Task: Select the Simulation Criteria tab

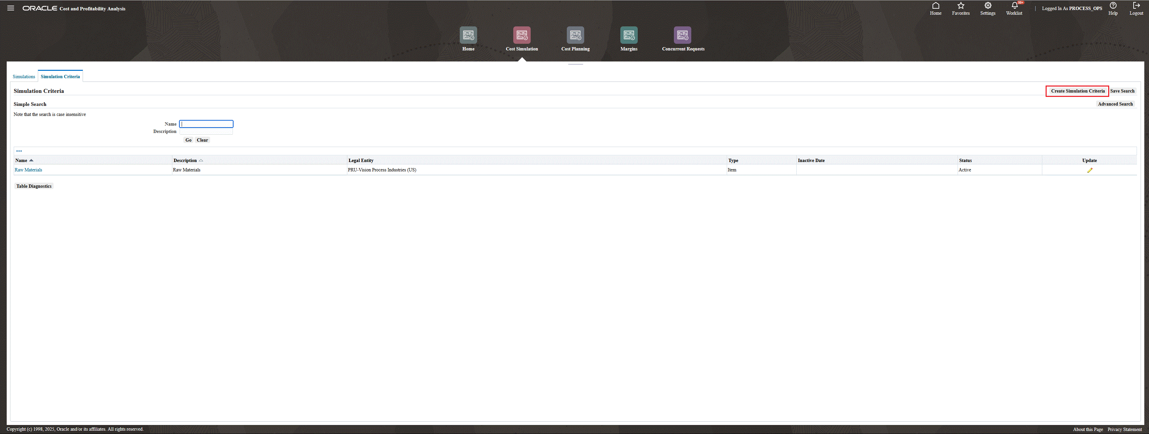Action: pyautogui.click(x=60, y=77)
